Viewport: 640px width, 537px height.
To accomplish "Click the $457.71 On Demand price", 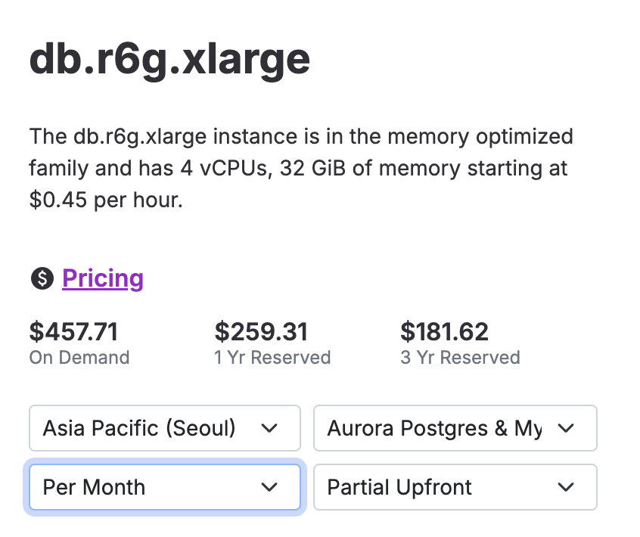I will tap(73, 331).
